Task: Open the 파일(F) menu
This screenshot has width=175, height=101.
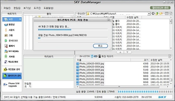Action: coord(7,8)
